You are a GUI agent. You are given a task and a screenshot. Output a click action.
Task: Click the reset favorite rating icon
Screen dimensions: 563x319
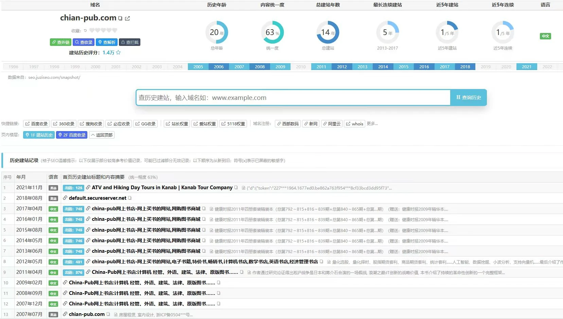pos(85,31)
